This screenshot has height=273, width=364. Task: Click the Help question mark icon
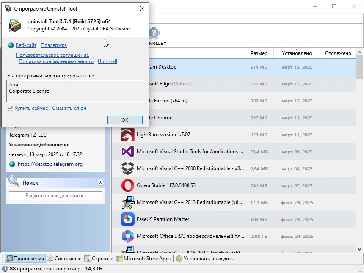[154, 33]
